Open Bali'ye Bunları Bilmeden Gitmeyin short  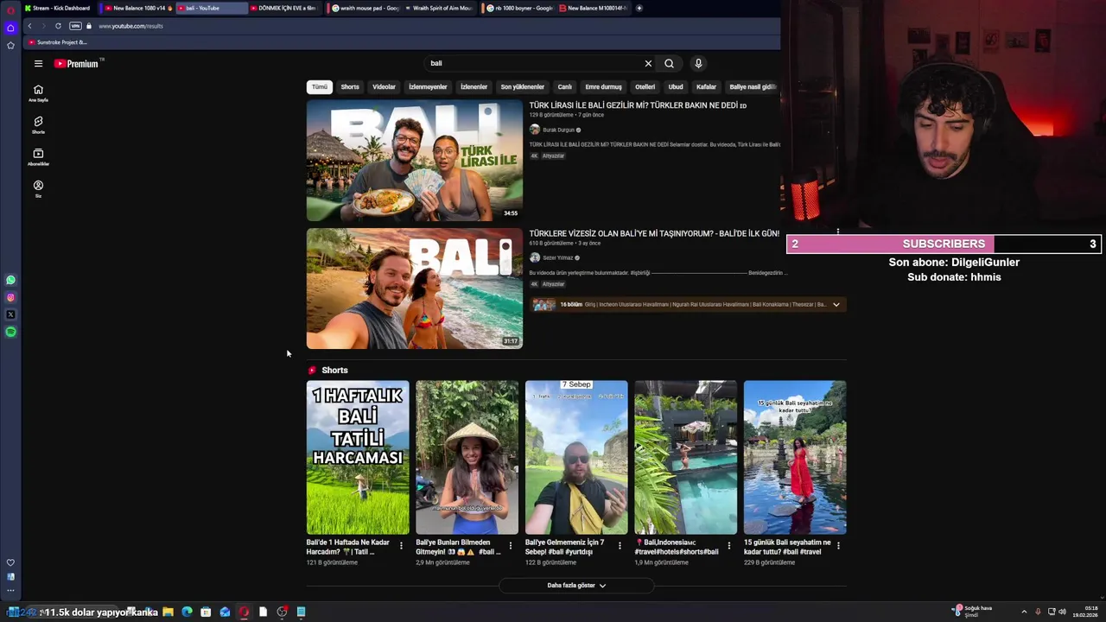pos(467,458)
